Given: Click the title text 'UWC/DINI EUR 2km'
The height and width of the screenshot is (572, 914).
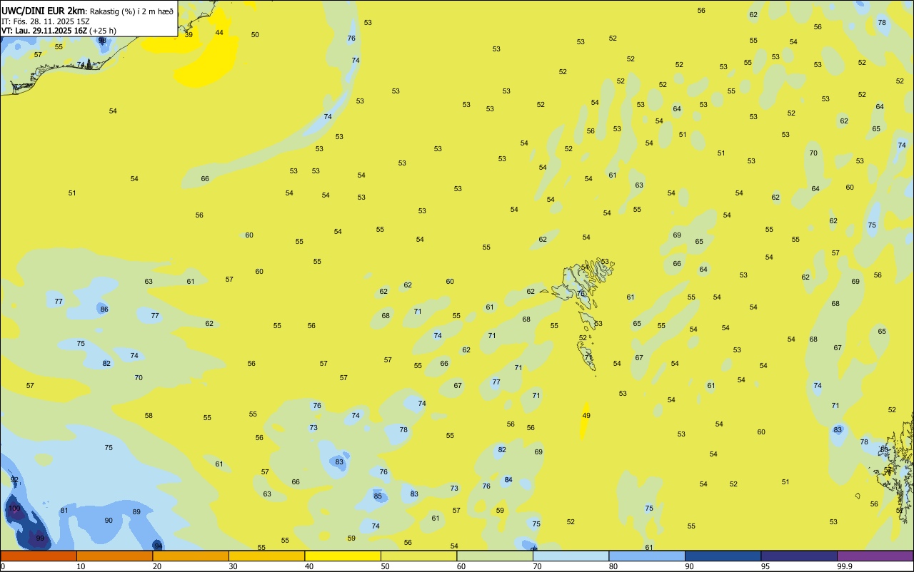Looking at the screenshot, I should click(43, 11).
